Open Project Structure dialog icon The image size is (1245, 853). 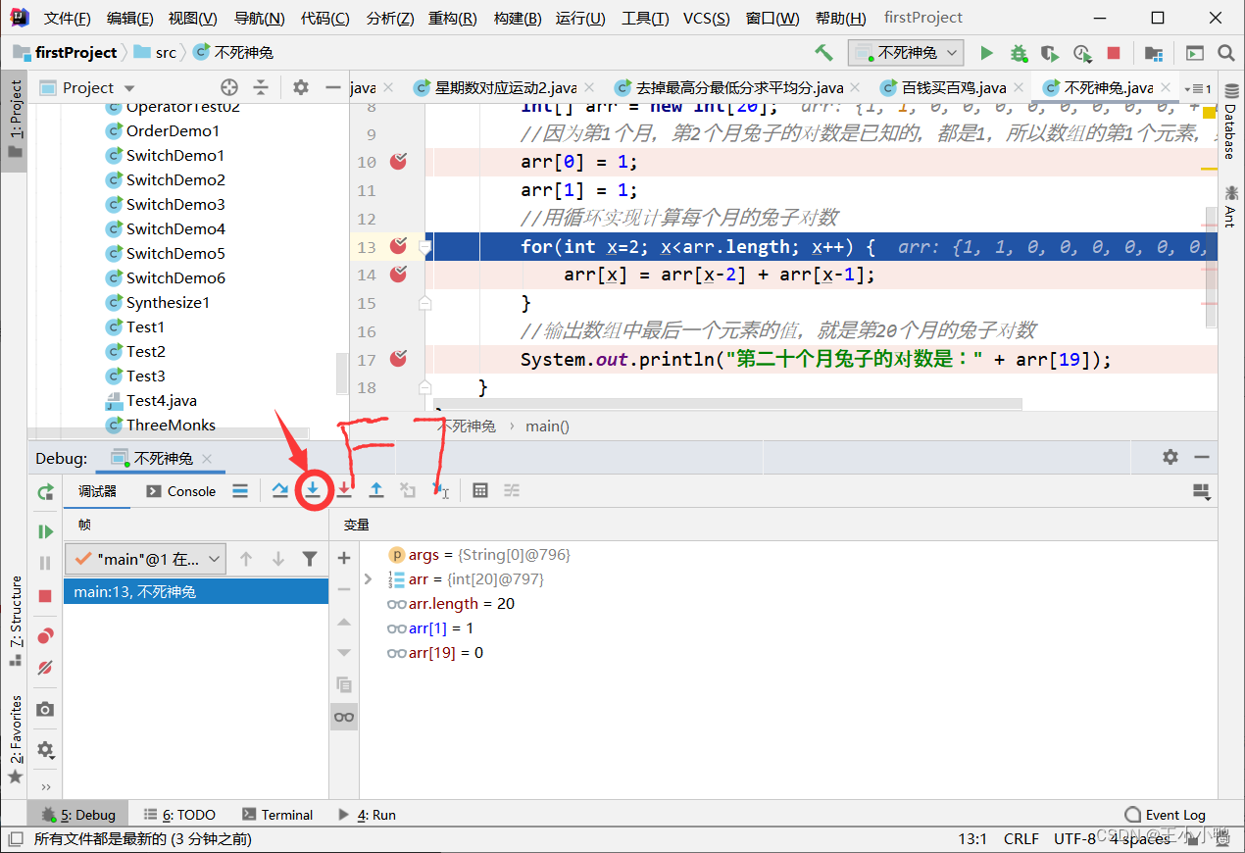pos(1154,53)
